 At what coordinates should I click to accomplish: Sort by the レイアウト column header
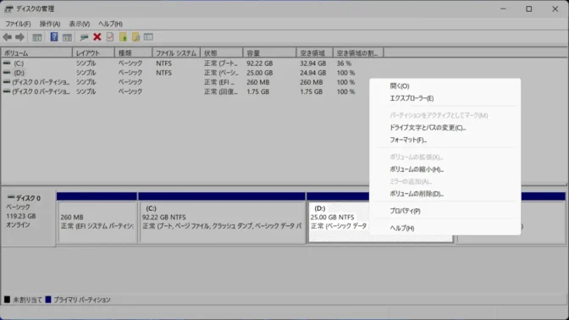[x=94, y=53]
